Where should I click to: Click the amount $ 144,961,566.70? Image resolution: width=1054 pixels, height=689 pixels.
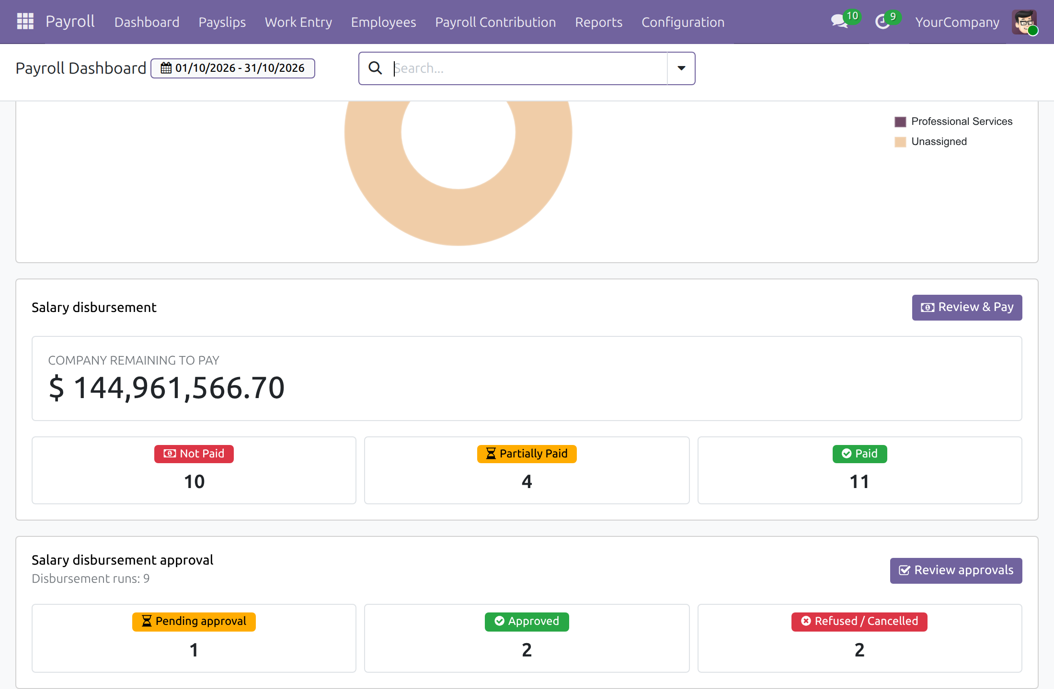tap(167, 388)
